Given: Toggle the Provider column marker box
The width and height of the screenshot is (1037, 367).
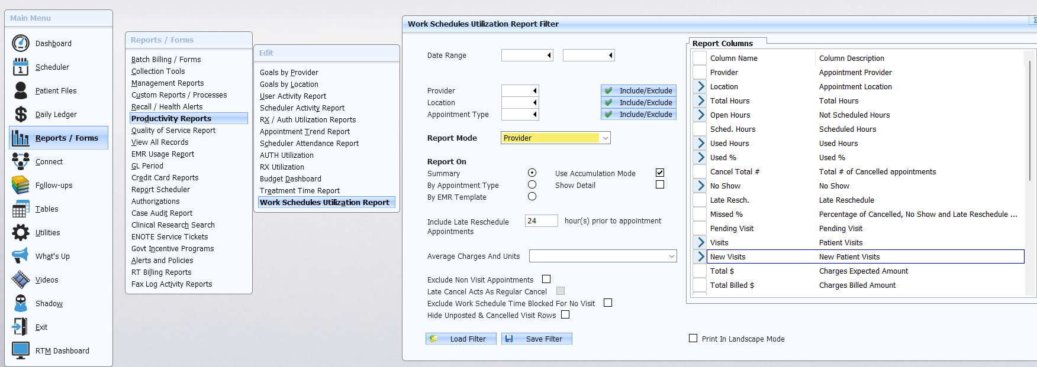Looking at the screenshot, I should tap(700, 72).
